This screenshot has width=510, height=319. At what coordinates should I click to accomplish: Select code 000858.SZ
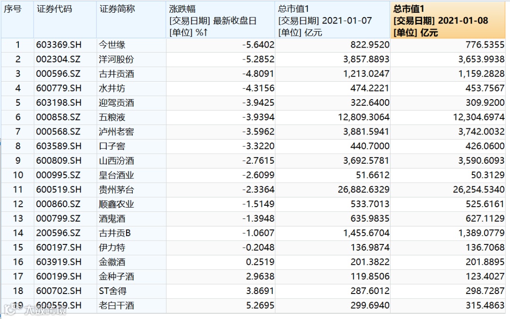pyautogui.click(x=58, y=117)
